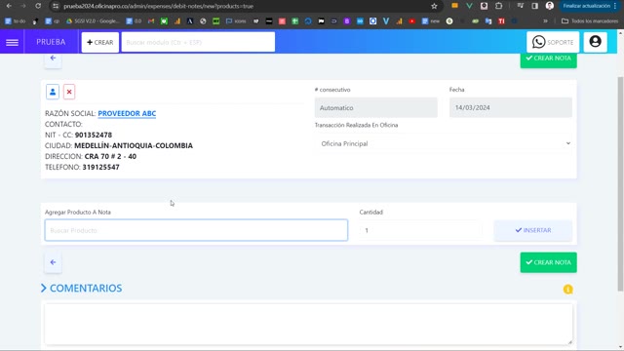Open site information icon in address bar

pyautogui.click(x=56, y=6)
